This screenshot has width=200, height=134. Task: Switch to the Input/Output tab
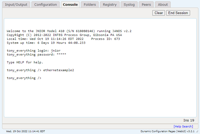(16, 5)
